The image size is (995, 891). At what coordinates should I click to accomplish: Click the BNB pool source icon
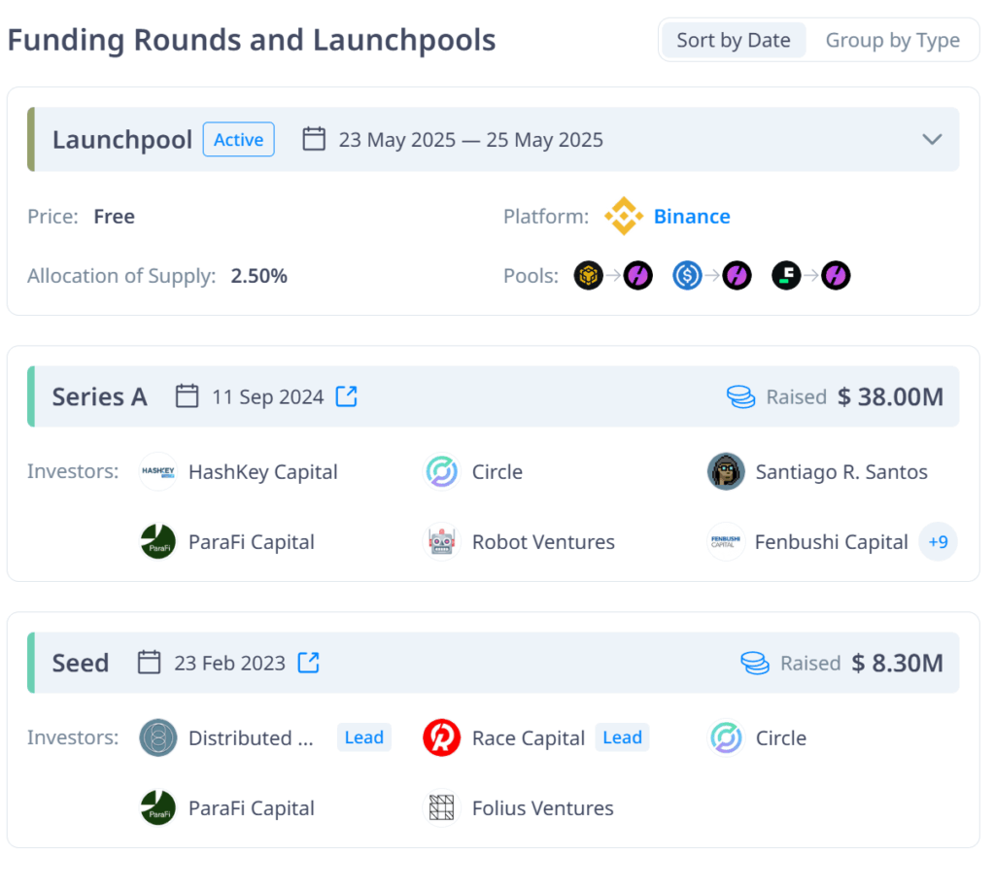click(588, 275)
